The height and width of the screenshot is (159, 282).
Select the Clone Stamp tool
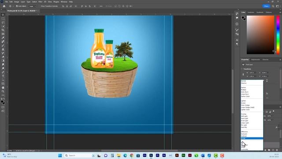click(x=3, y=49)
